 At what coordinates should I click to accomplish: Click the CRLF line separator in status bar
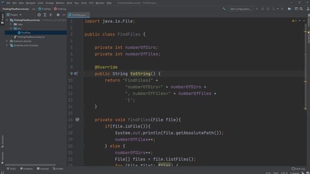(276, 173)
